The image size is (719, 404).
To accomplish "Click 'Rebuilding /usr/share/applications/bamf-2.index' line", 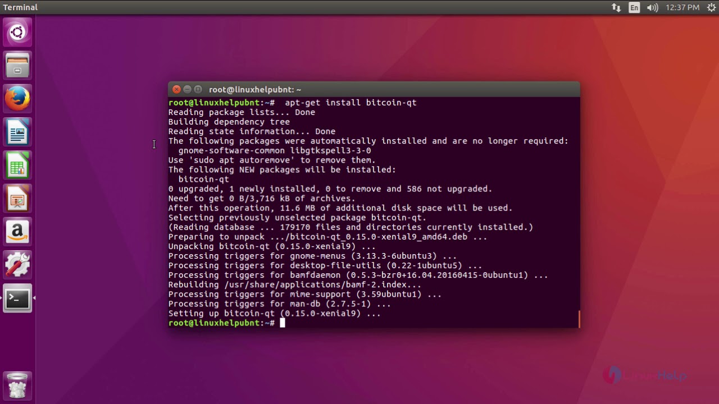I will pyautogui.click(x=295, y=284).
